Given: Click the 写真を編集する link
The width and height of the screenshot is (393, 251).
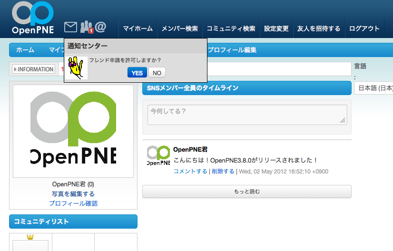Looking at the screenshot, I should coord(73,194).
